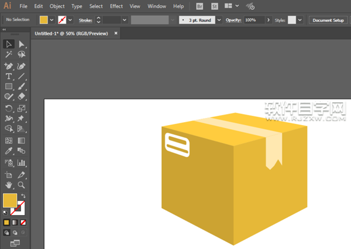This screenshot has width=351, height=249.
Task: Select the Type tool
Action: (x=9, y=77)
